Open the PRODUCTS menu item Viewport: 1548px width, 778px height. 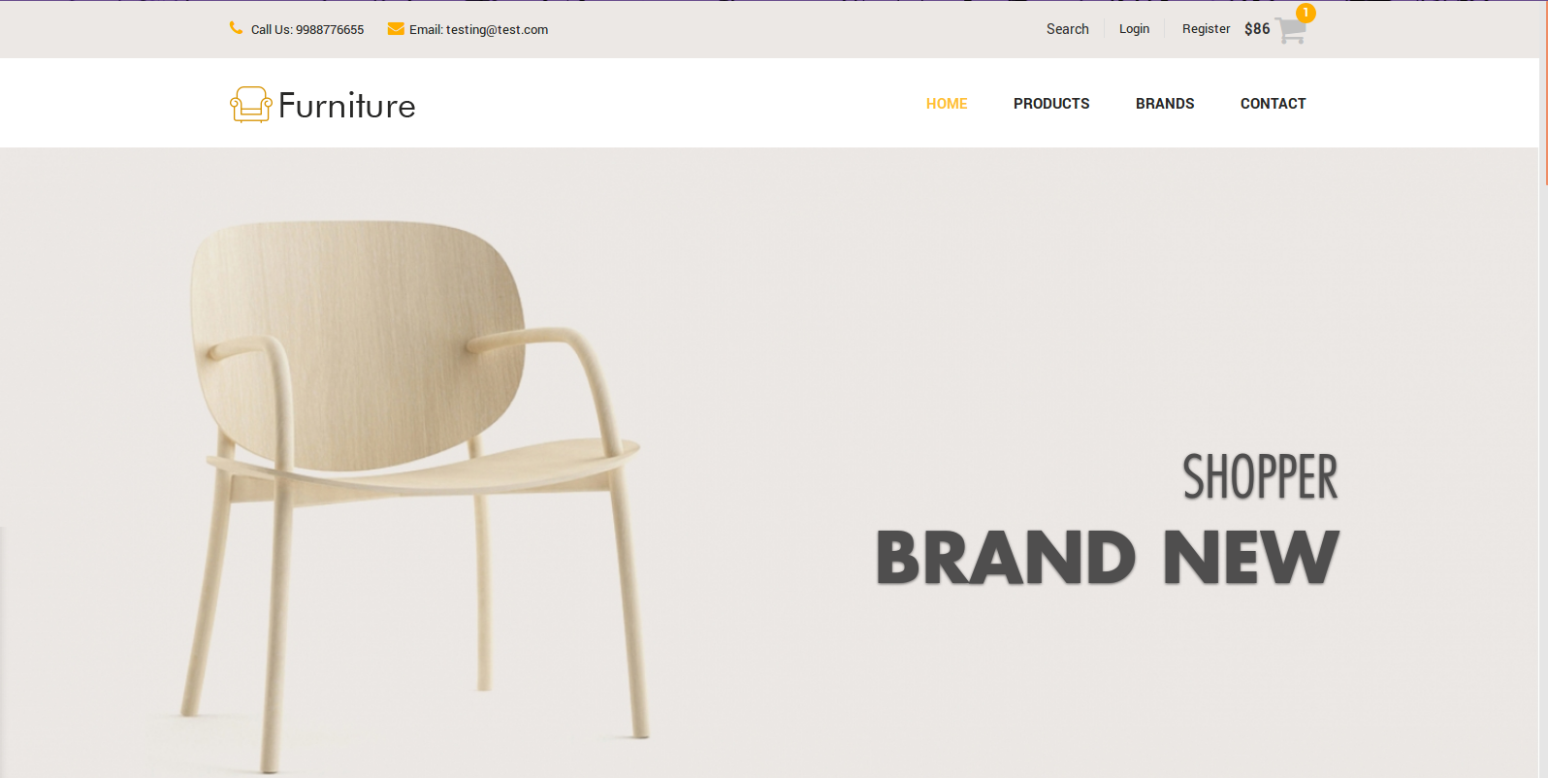(x=1051, y=104)
